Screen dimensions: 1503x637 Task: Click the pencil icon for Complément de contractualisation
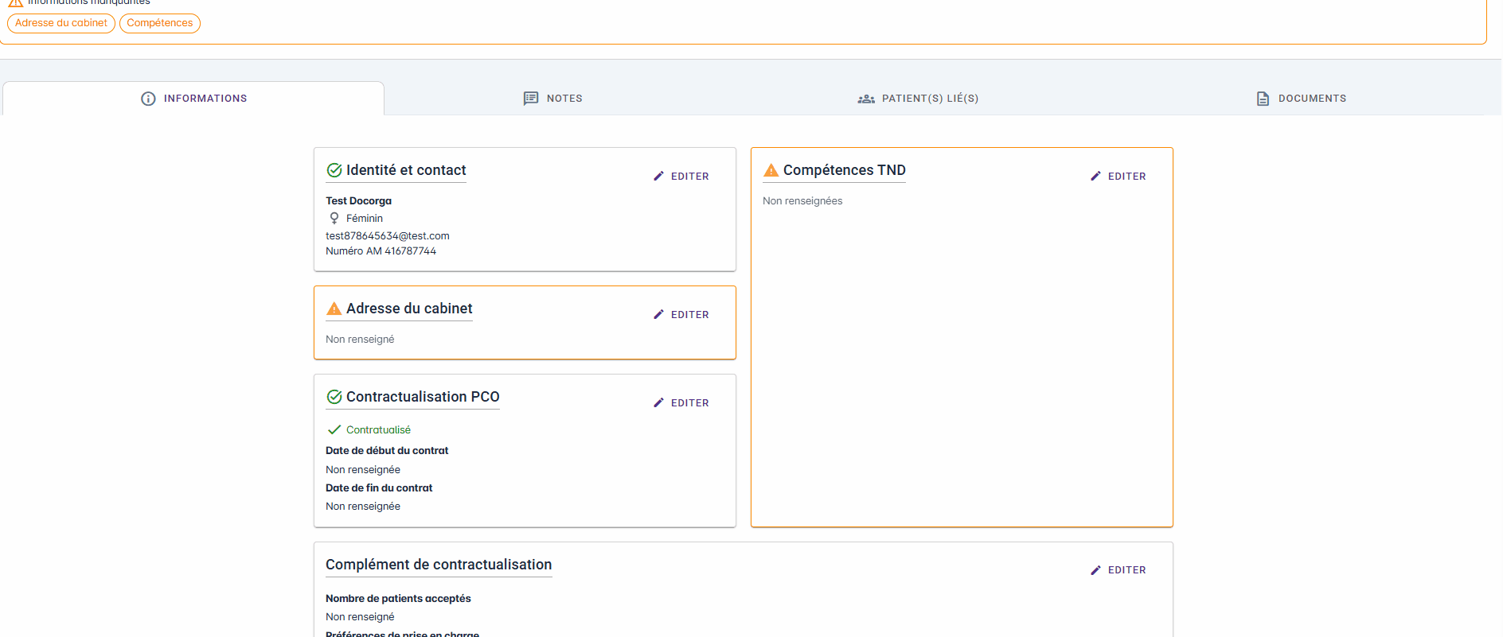click(x=1095, y=569)
